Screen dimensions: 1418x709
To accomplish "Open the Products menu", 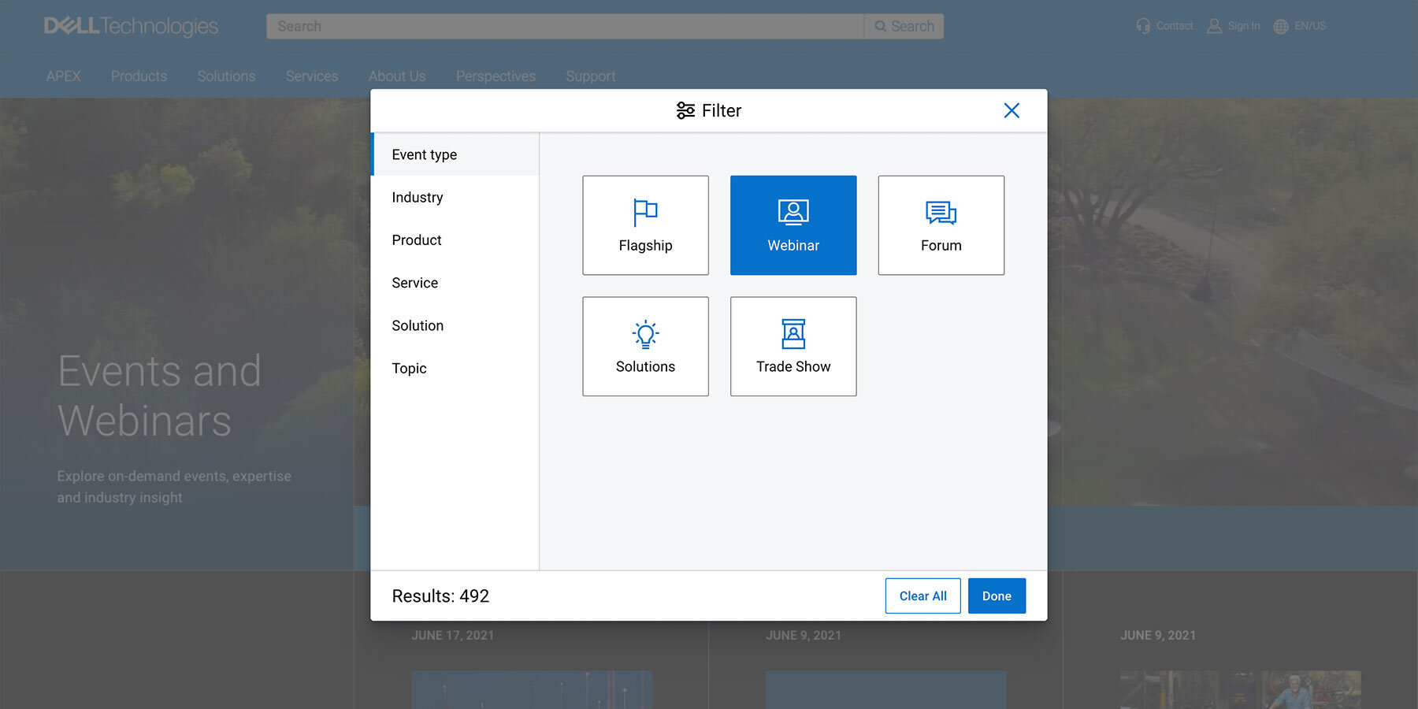I will [x=139, y=76].
